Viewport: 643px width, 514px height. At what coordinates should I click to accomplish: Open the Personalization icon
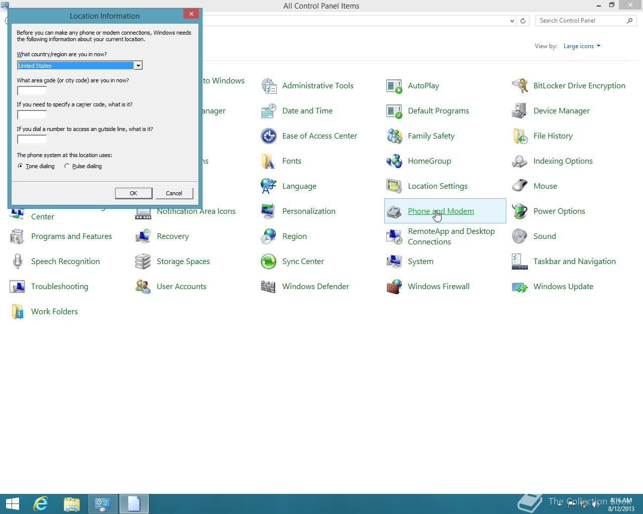269,211
